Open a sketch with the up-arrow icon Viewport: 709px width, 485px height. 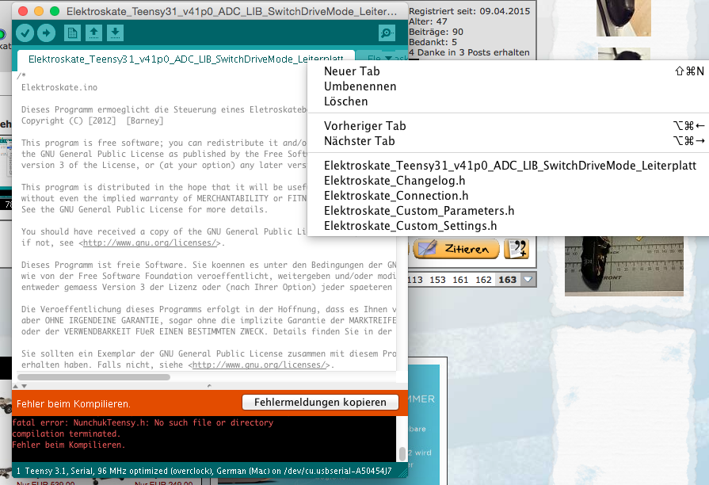pos(93,32)
